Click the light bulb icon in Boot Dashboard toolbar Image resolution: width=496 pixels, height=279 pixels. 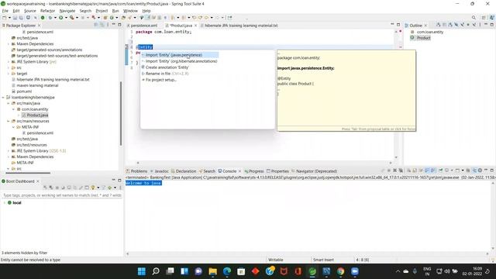click(93, 188)
